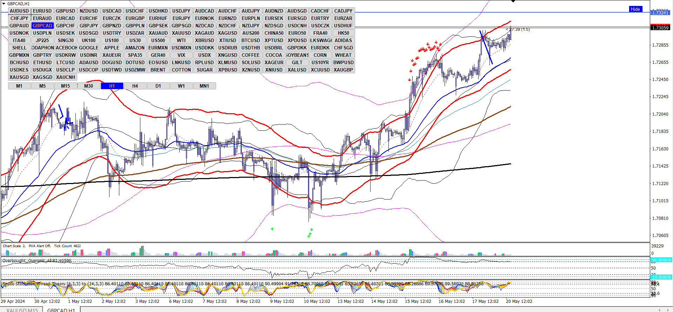673x312 pixels.
Task: Open the CADJPY pair
Action: [344, 11]
